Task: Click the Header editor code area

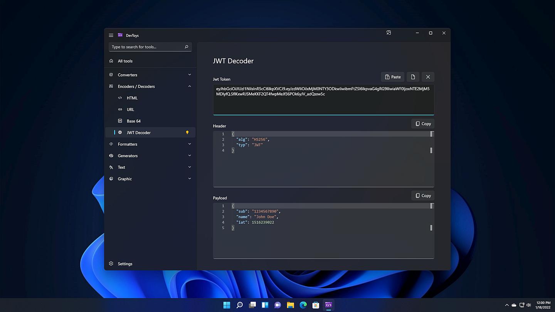Action: (x=323, y=159)
